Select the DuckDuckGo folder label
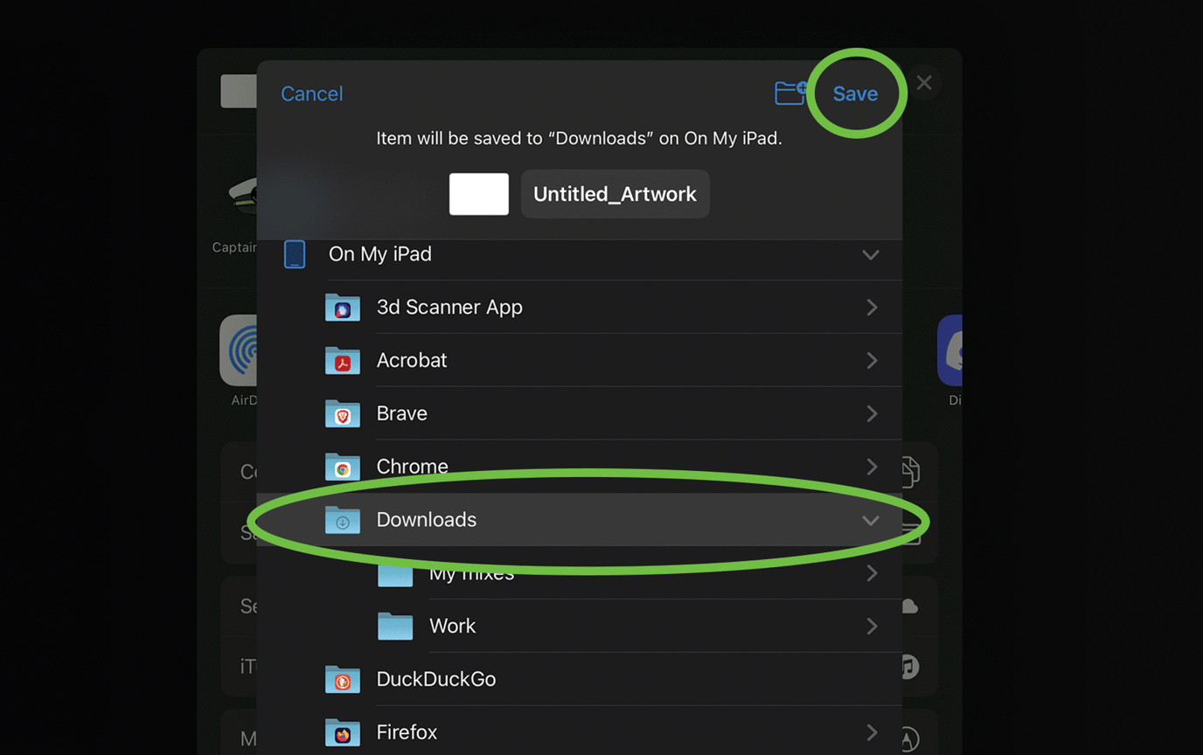The height and width of the screenshot is (755, 1203). coord(435,679)
